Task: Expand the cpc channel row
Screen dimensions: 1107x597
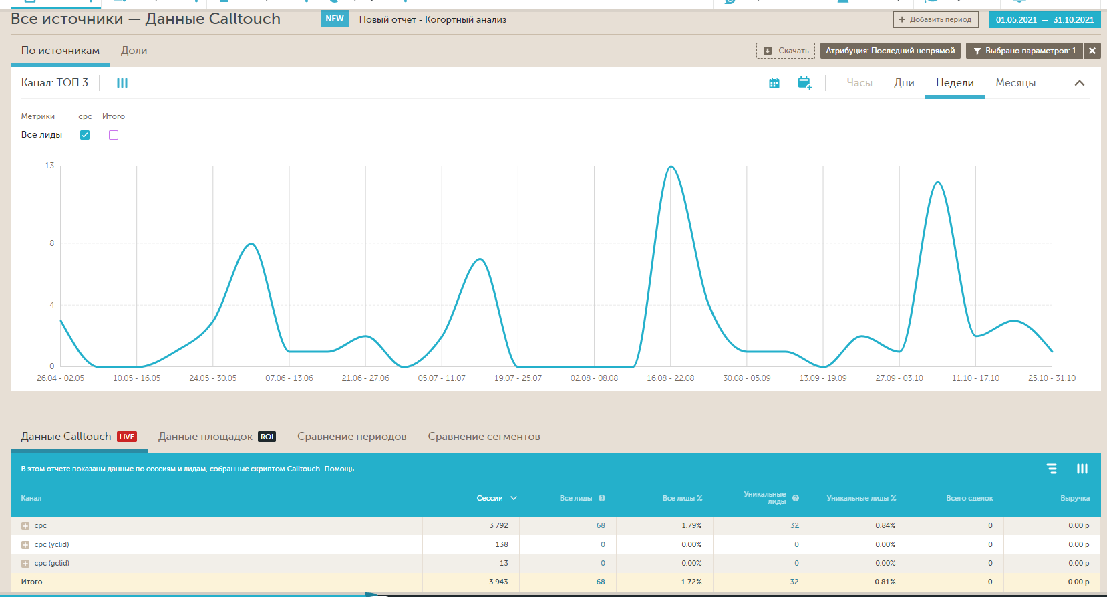Action: pos(25,526)
